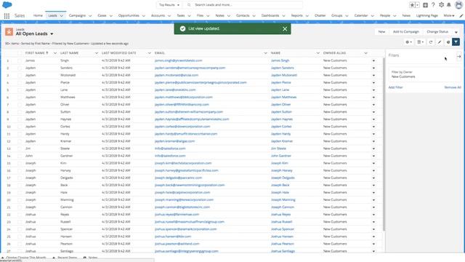Open the Setup gear icon in header
The width and height of the screenshot is (465, 262).
[x=441, y=5]
